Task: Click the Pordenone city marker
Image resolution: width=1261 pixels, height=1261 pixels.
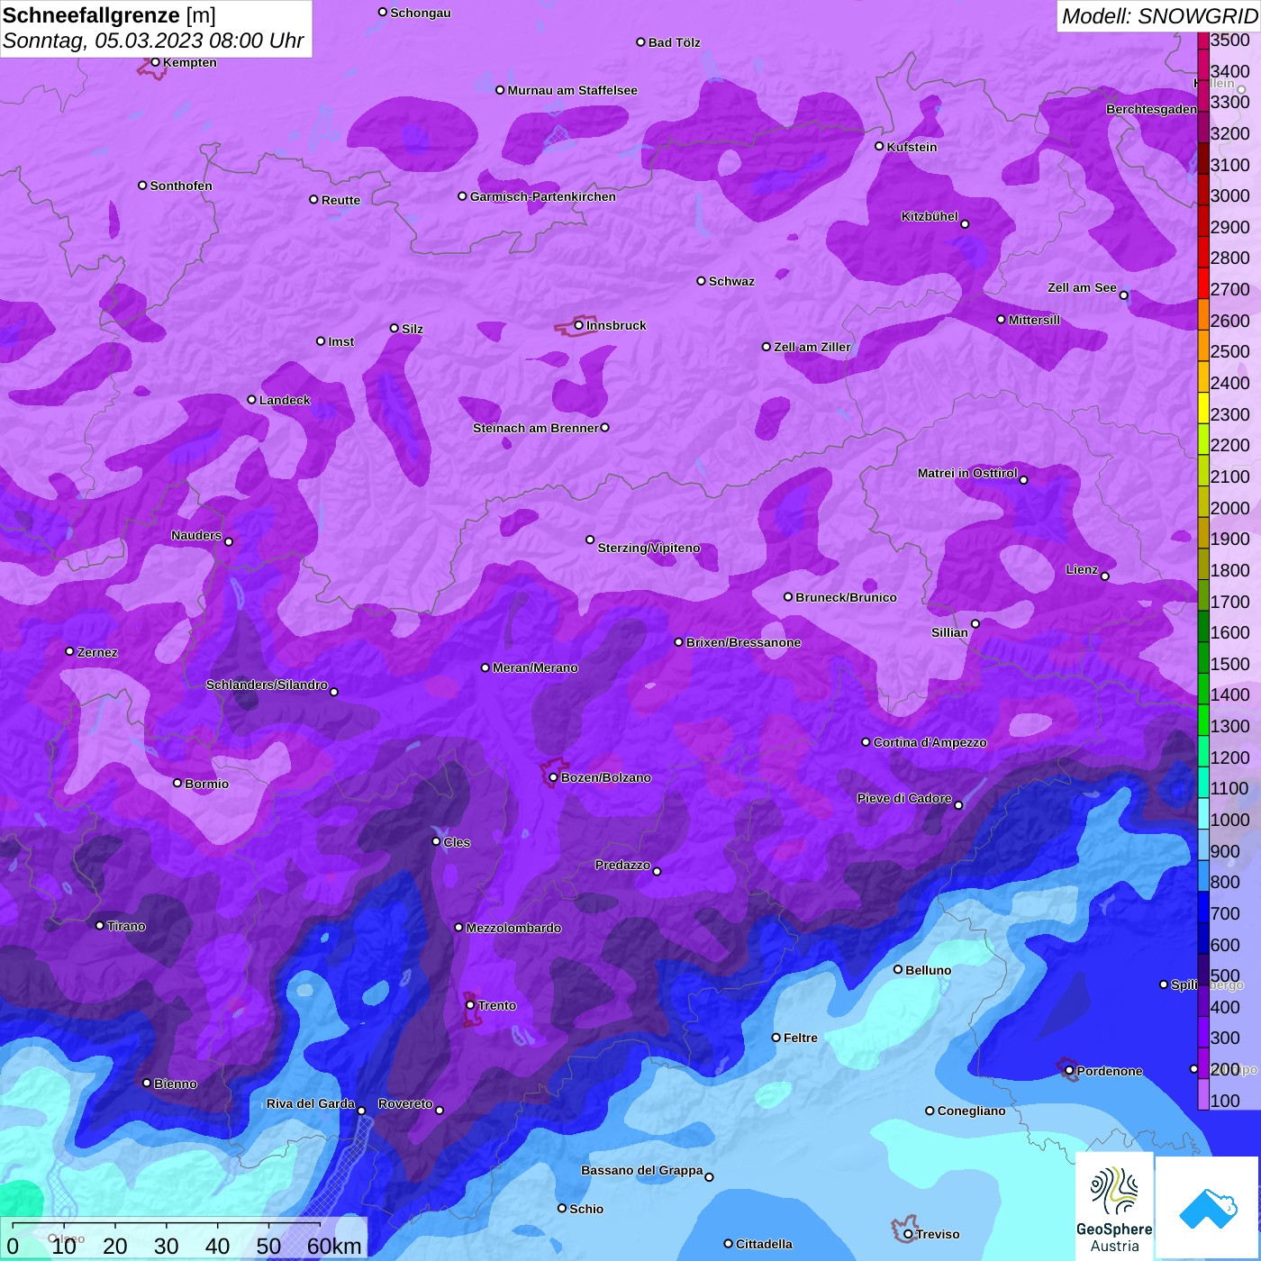Action: pos(1069,1071)
